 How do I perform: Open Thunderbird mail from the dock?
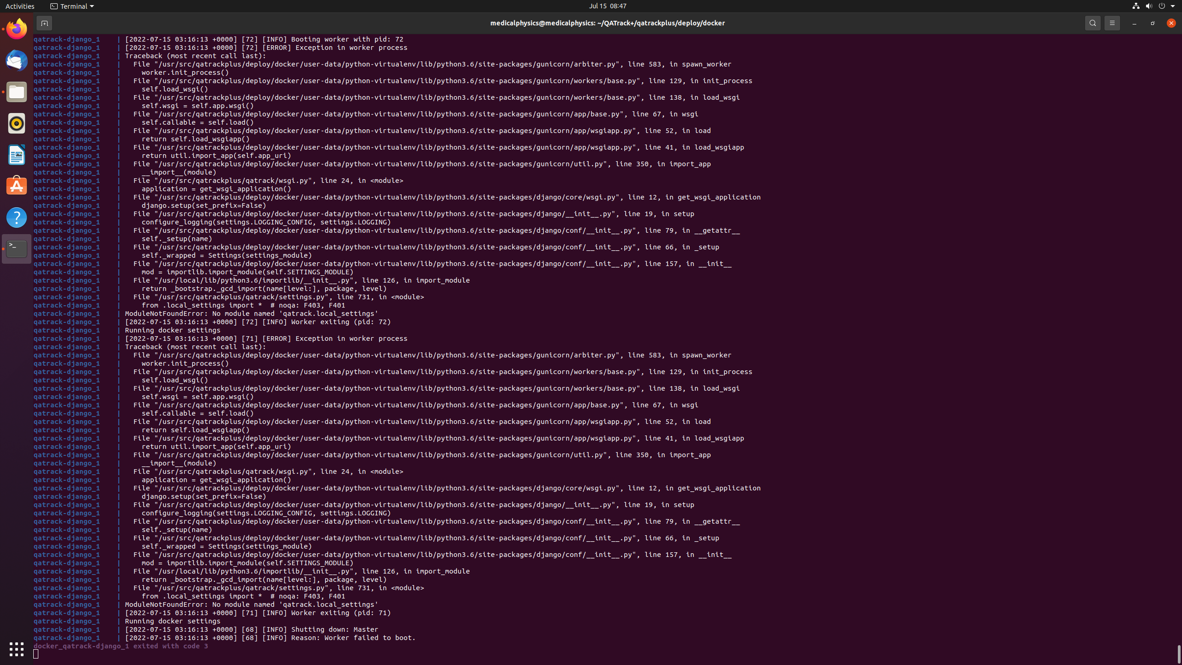[16, 60]
